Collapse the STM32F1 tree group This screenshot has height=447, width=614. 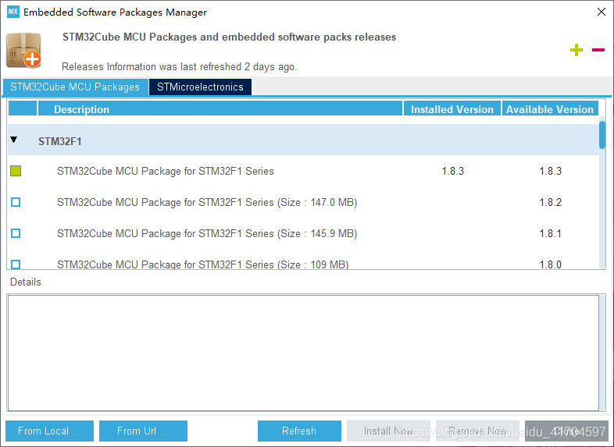tap(14, 140)
